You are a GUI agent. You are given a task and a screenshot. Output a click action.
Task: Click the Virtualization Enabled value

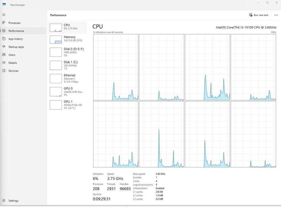(x=160, y=188)
